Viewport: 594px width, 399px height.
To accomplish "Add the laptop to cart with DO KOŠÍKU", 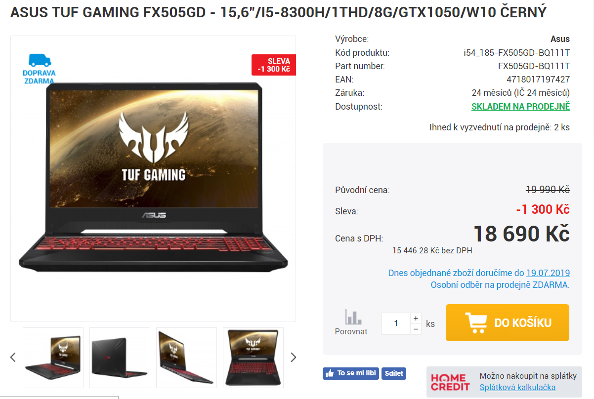I will click(x=508, y=323).
